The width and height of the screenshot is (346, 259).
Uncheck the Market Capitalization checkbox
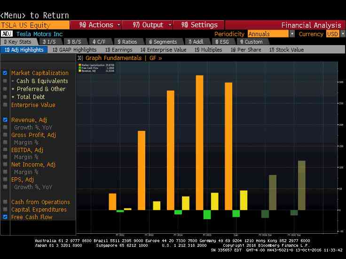pyautogui.click(x=5, y=73)
